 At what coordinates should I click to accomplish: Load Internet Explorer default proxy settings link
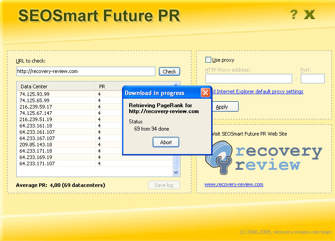click(258, 91)
